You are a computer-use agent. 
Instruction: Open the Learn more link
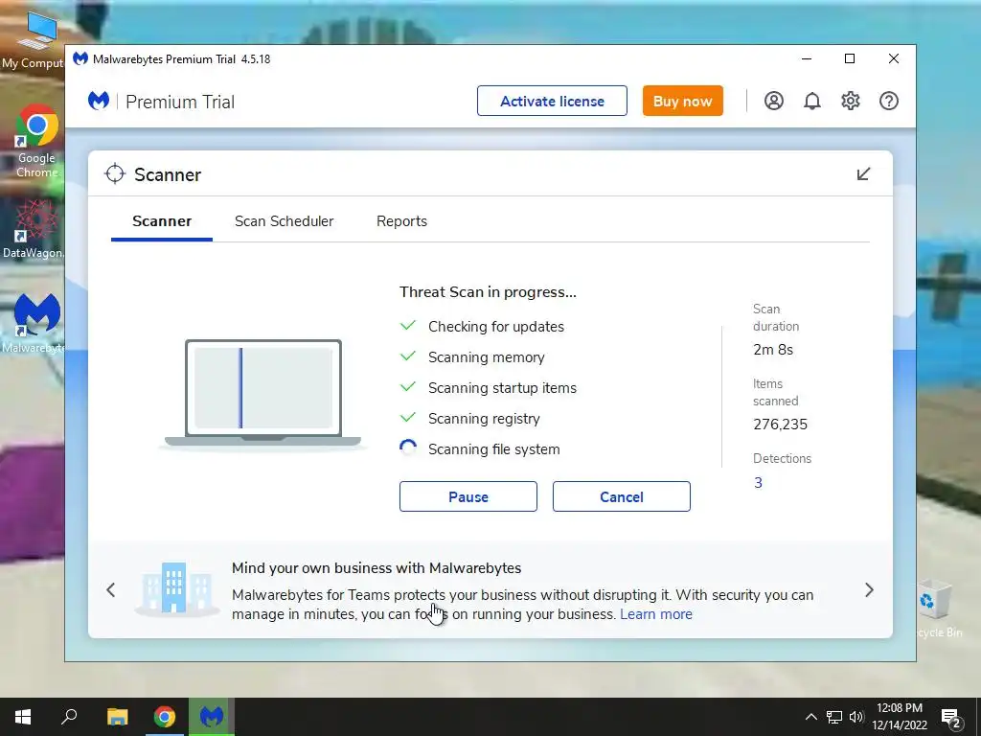point(656,614)
